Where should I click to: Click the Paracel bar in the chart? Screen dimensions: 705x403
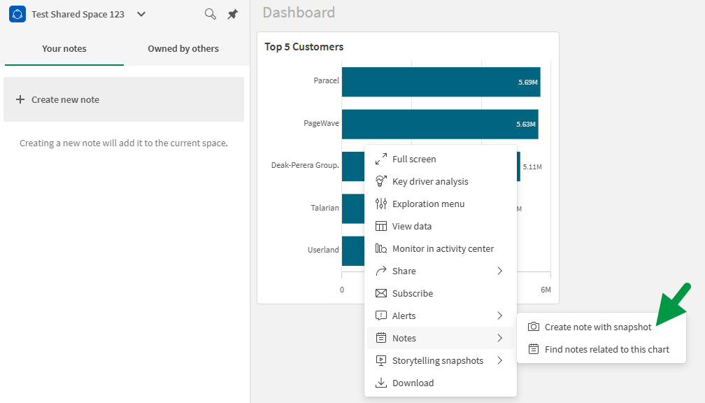(x=441, y=82)
